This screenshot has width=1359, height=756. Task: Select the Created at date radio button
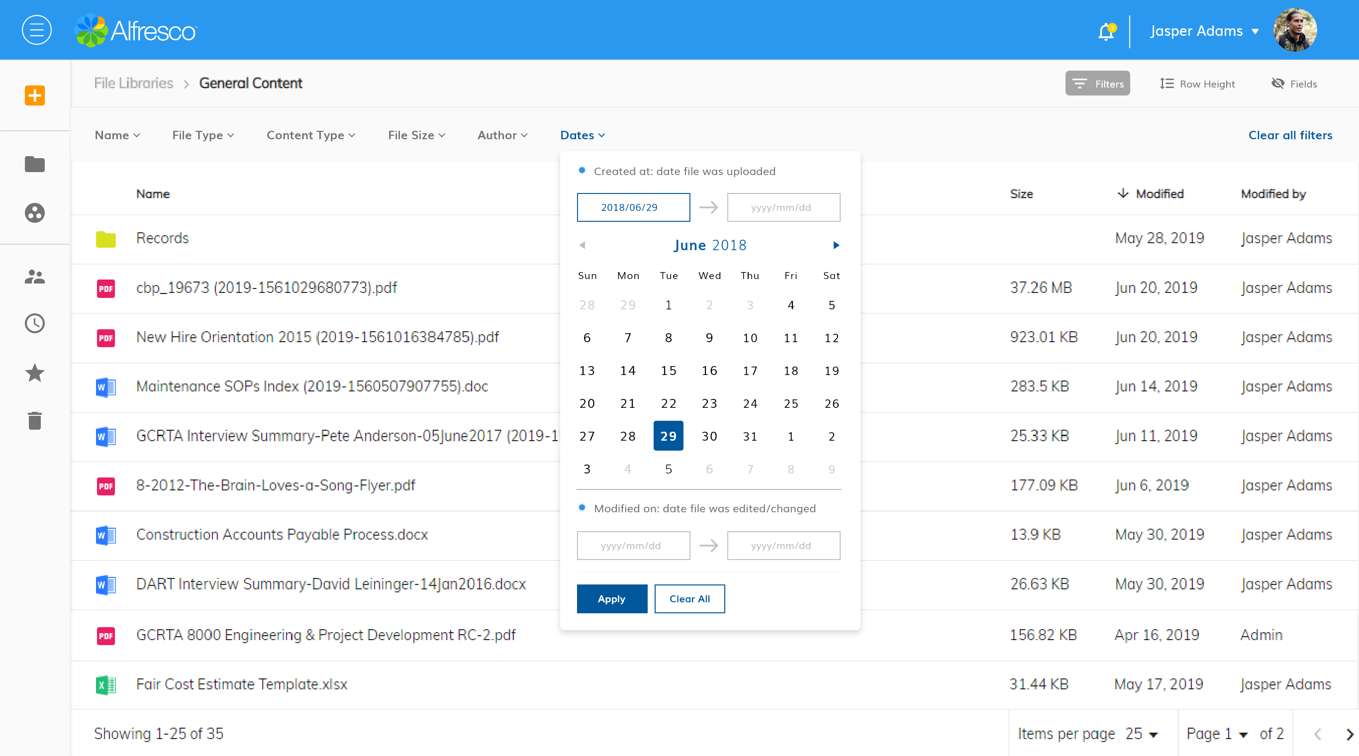[x=582, y=171]
